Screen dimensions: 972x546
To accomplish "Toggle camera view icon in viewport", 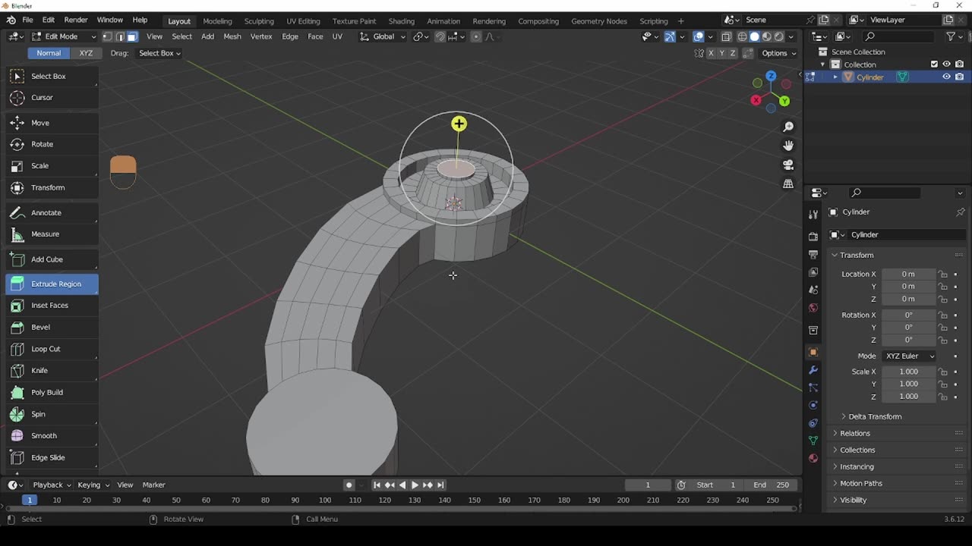I will coord(788,165).
